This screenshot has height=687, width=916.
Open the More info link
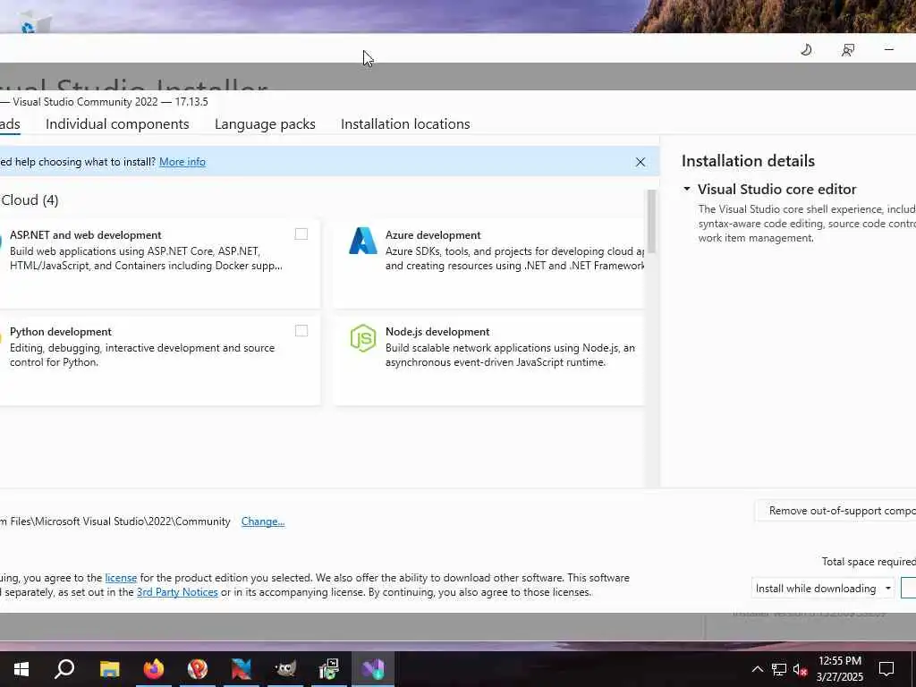[182, 162]
